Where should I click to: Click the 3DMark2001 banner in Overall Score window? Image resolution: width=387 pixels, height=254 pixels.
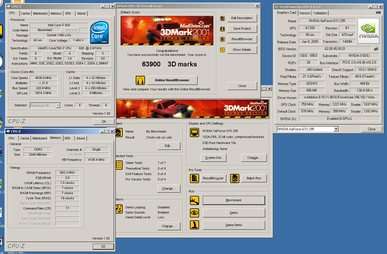[167, 31]
